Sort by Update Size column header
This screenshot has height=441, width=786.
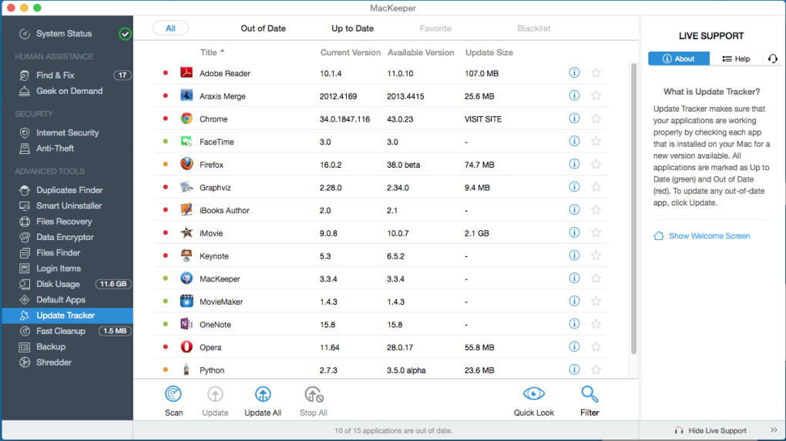coord(489,52)
